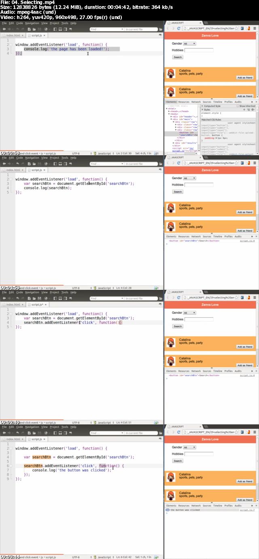Enable Show inherited checkbox in DevTools
Image resolution: width=259 pixels, height=559 pixels.
[x=238, y=106]
